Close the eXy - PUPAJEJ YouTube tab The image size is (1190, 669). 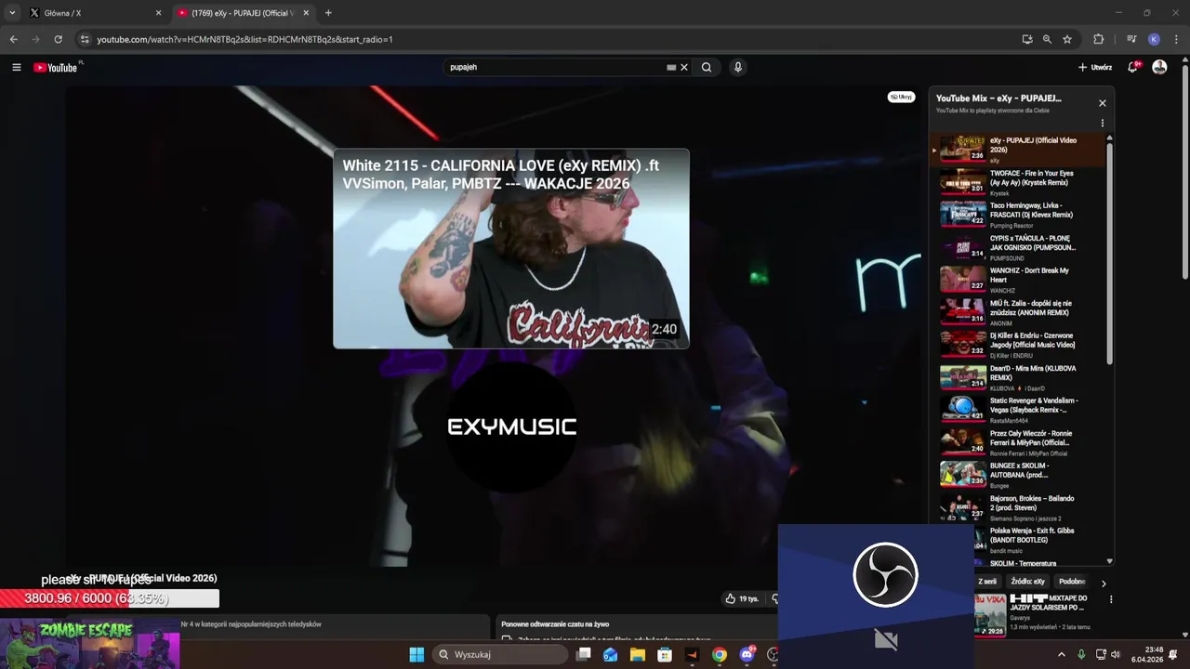coord(307,13)
